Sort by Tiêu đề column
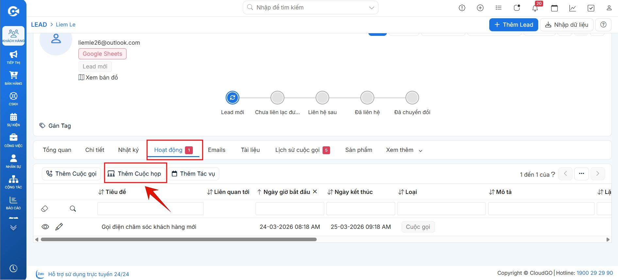The height and width of the screenshot is (280, 618). coord(112,192)
